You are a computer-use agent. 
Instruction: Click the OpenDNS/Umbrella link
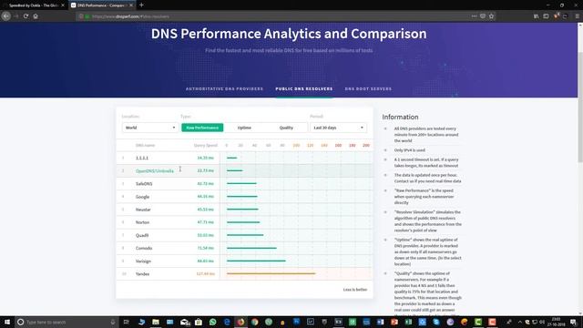coord(155,171)
